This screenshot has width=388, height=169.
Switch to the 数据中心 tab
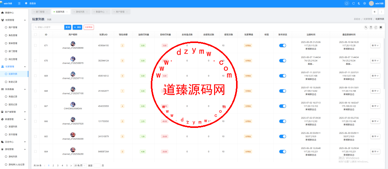click(x=100, y=12)
